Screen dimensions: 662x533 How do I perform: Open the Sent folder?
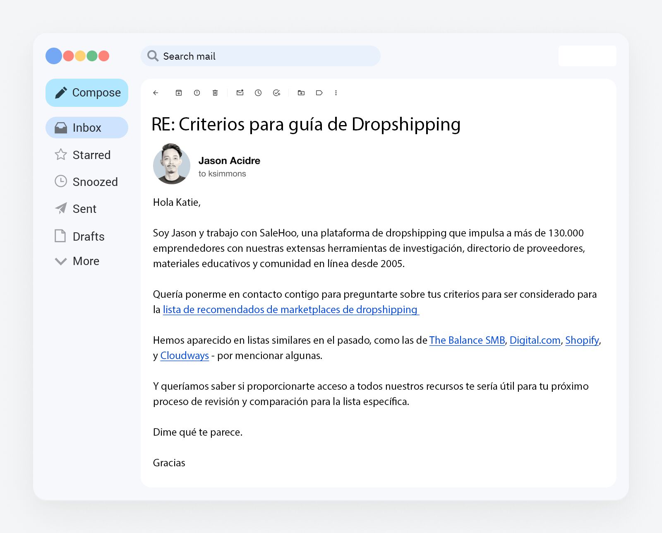click(84, 209)
